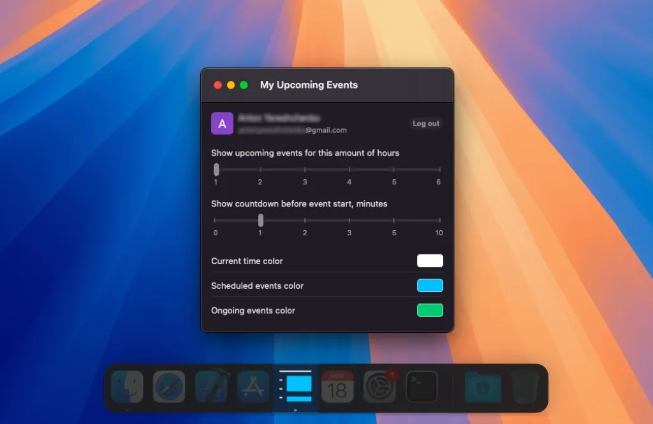This screenshot has height=424, width=653.
Task: Click the My Upcoming Events Dock icon
Action: [x=295, y=387]
